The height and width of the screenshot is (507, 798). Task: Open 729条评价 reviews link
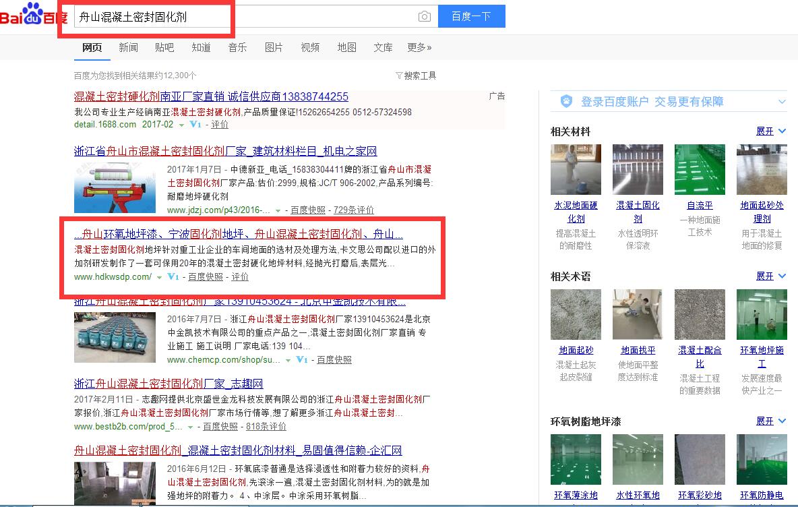(354, 210)
